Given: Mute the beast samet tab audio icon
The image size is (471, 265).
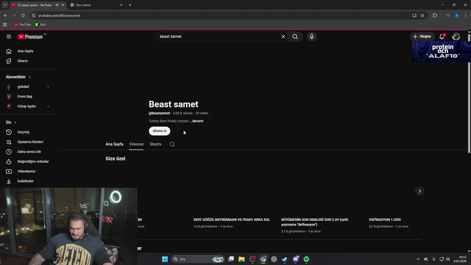Looking at the screenshot, I should tap(57, 5).
